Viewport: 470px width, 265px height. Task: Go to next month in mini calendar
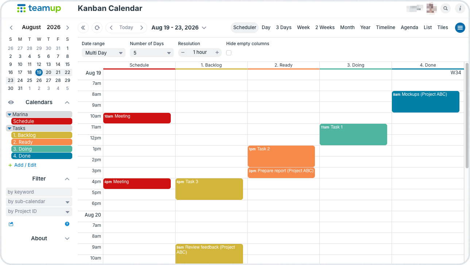point(68,28)
